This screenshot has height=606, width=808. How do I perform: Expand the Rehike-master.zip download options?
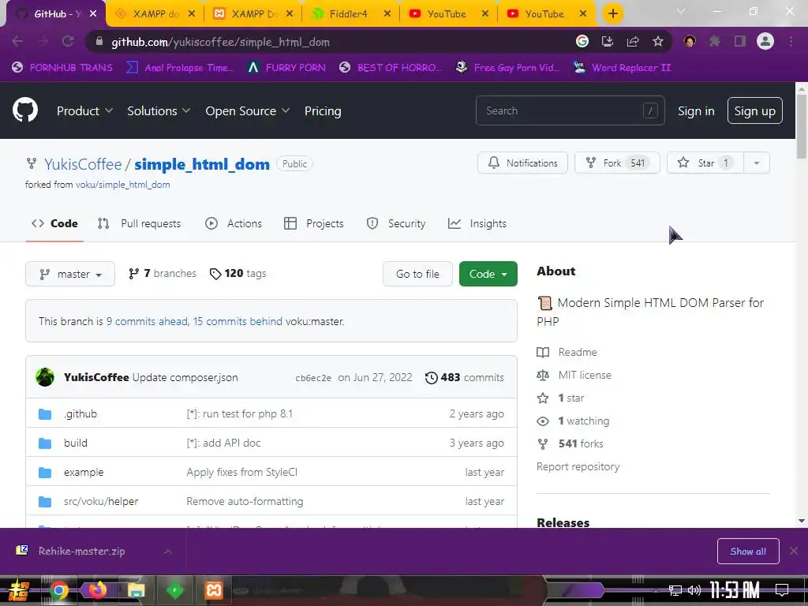[168, 552]
